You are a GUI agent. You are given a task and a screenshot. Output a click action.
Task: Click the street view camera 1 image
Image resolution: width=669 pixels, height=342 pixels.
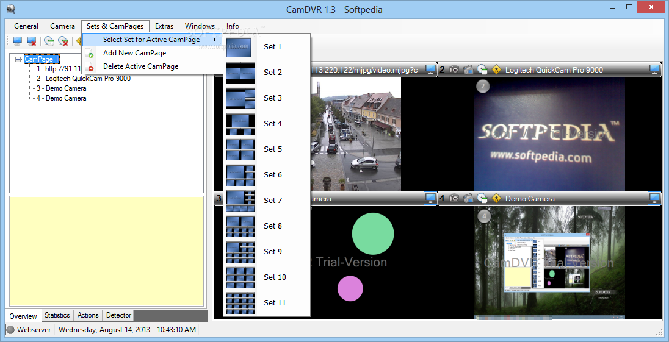355,134
